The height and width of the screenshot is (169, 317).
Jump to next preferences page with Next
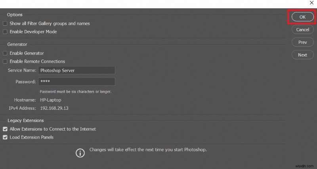pos(302,55)
